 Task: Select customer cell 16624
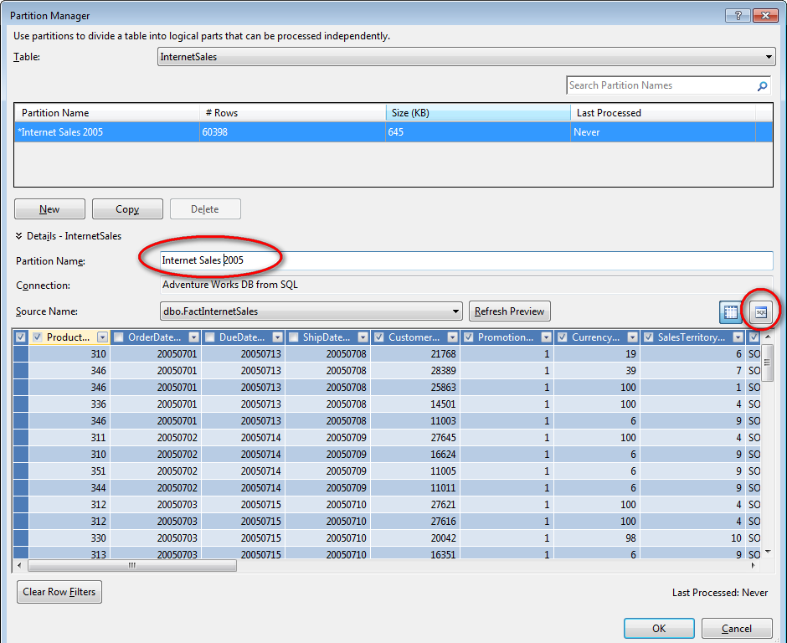tap(415, 455)
